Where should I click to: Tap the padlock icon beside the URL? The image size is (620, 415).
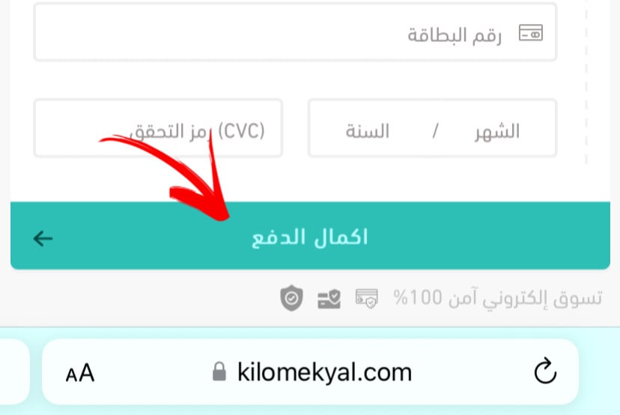(219, 372)
